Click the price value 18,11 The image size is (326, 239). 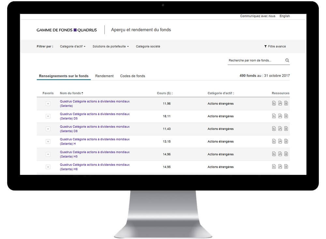(167, 116)
